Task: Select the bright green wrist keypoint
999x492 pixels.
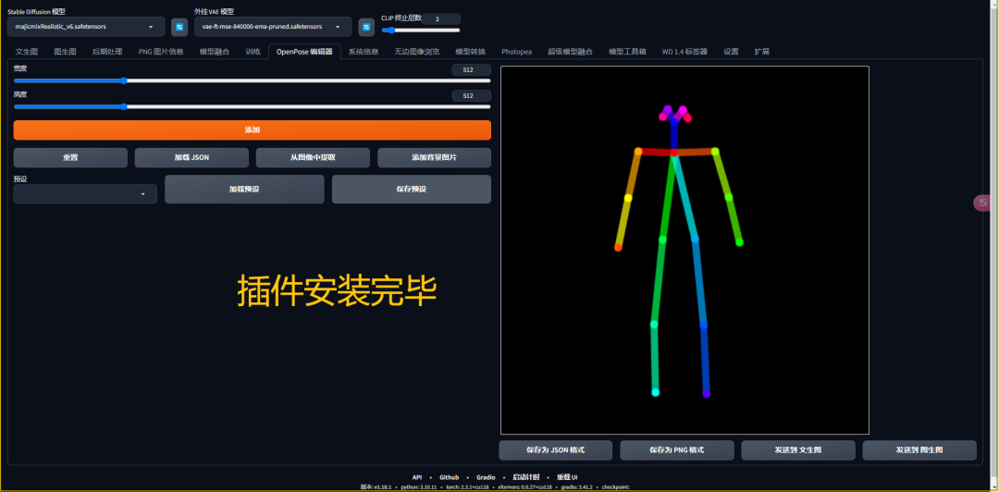Action: pos(740,243)
